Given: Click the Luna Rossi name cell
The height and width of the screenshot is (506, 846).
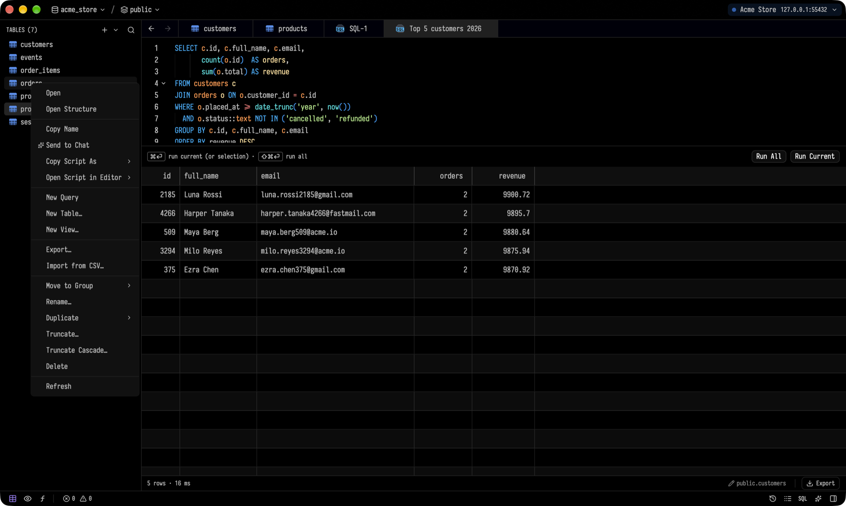Looking at the screenshot, I should (x=218, y=195).
